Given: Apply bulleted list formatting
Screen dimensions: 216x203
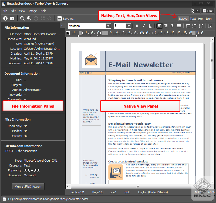Looking at the screenshot, I should tap(194, 26).
